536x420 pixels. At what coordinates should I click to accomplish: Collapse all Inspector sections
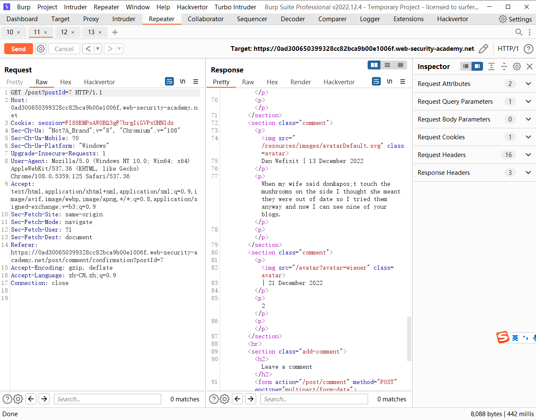[504, 66]
